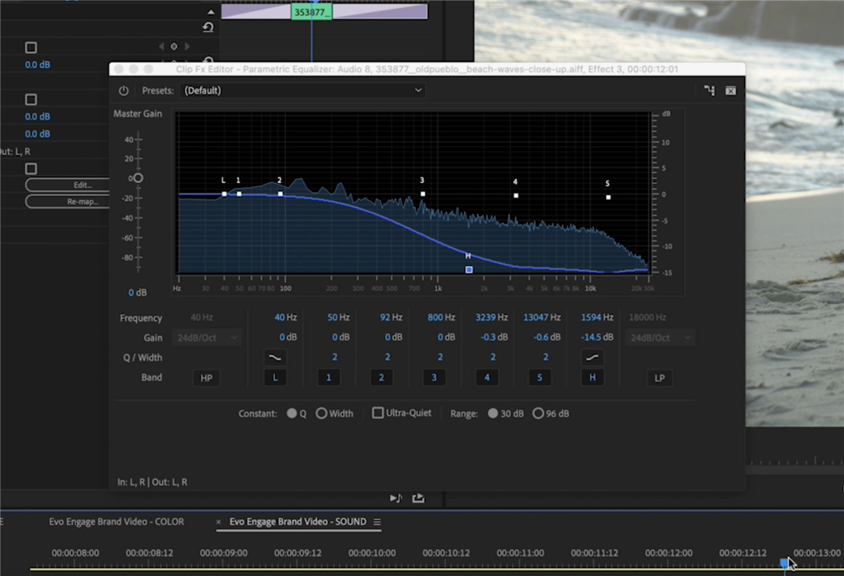Click the channel routing editor icon

(709, 90)
